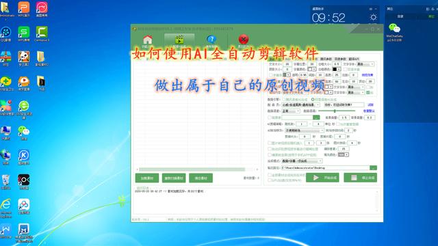Click the voice sample text input field
This screenshot has height=246, width=438.
pyautogui.click(x=344, y=105)
